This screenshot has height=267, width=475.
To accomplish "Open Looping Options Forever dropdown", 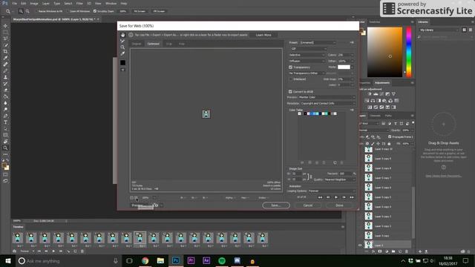I will click(x=332, y=191).
